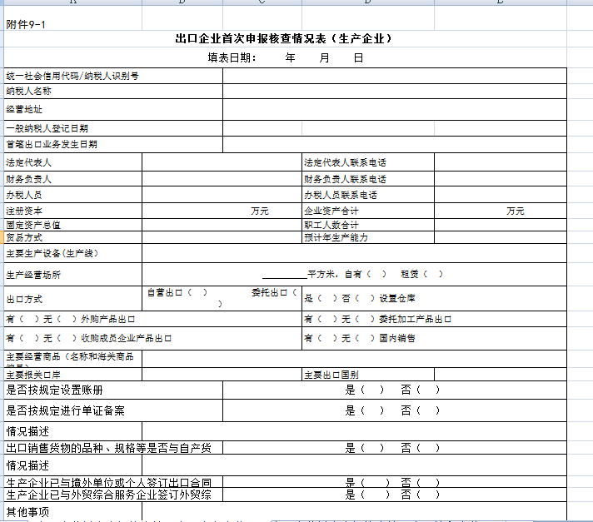Check the 租赁 option for 生产经营场所

(x=432, y=274)
